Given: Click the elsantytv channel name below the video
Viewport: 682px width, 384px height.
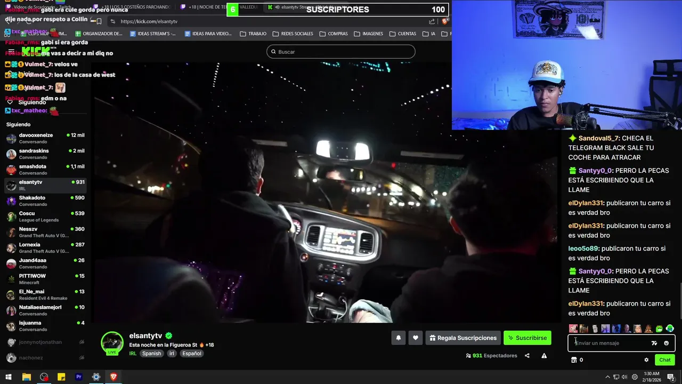Looking at the screenshot, I should (145, 335).
